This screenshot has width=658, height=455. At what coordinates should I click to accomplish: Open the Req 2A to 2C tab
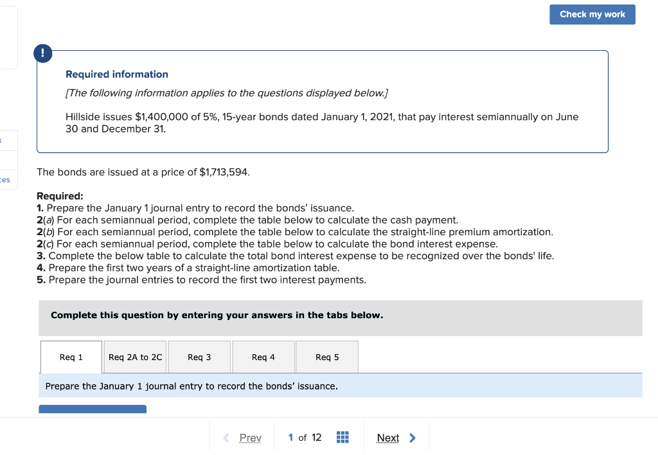click(134, 357)
